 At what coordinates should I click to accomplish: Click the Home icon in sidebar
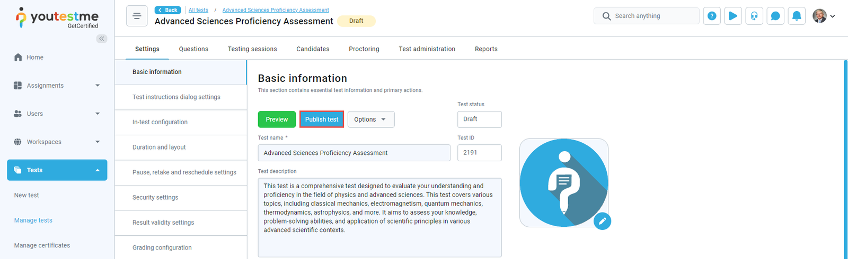click(x=18, y=57)
